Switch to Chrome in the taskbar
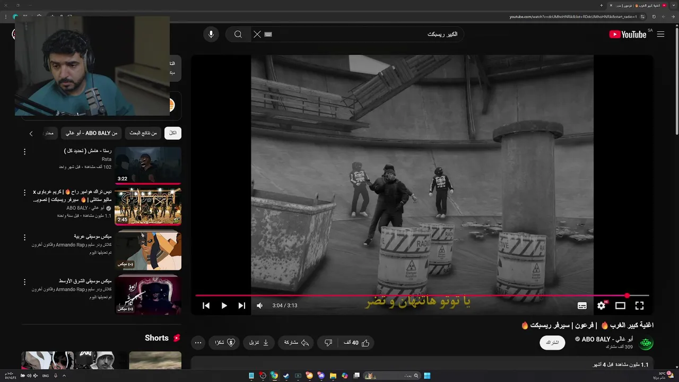 point(274,376)
